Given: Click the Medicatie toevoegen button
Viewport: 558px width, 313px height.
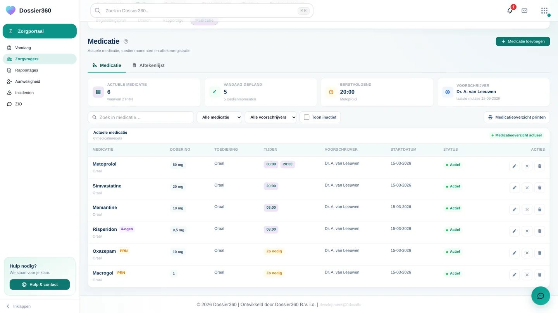Looking at the screenshot, I should coord(523,41).
